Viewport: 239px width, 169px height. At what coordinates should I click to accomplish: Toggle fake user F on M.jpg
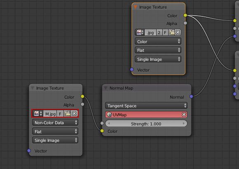(x=60, y=113)
